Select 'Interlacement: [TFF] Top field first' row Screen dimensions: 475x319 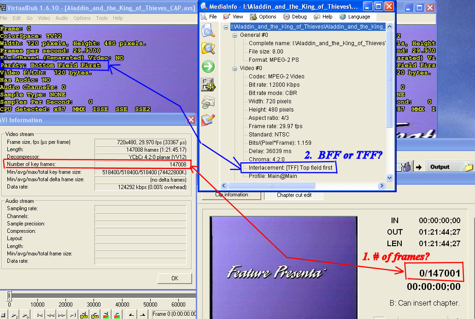(290, 168)
